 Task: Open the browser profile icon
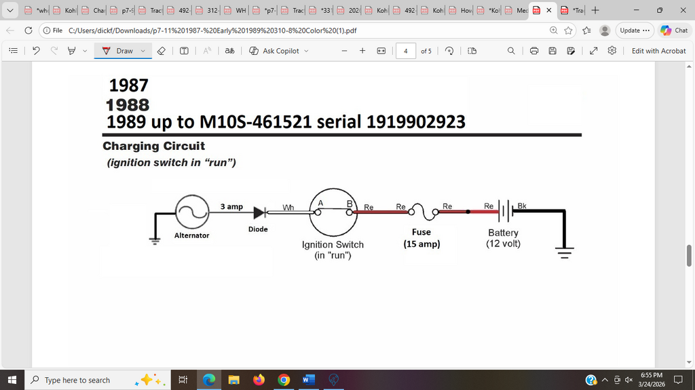(605, 31)
